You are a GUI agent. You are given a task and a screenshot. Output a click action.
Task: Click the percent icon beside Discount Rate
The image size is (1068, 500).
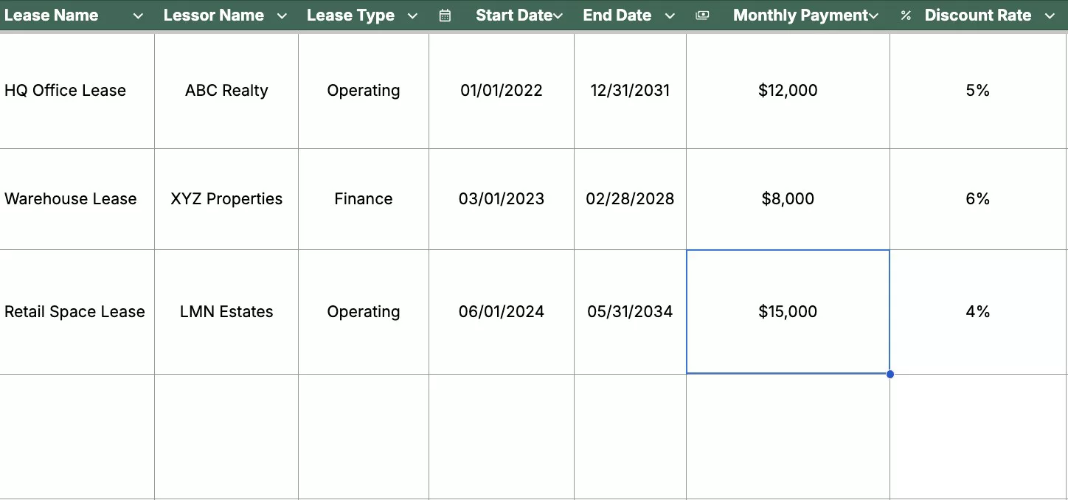tap(906, 15)
